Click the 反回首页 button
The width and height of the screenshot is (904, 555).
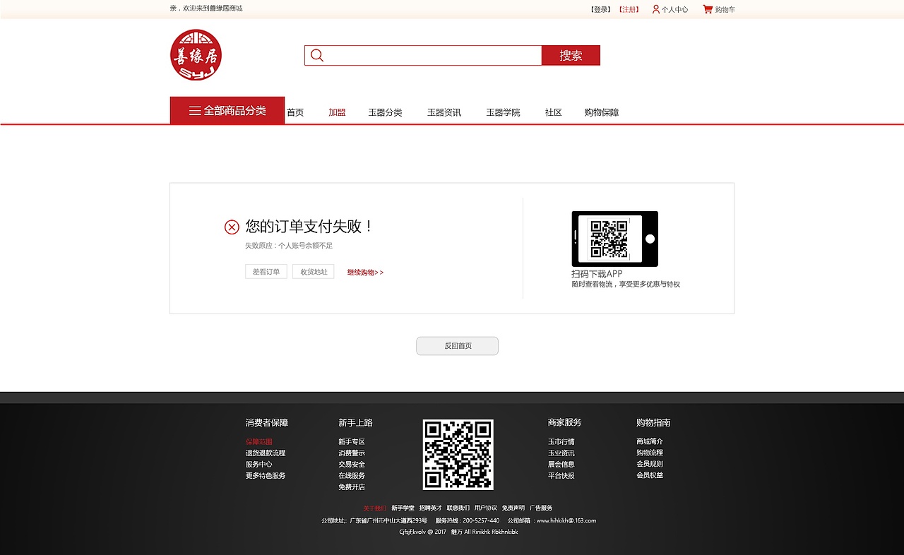click(x=457, y=346)
